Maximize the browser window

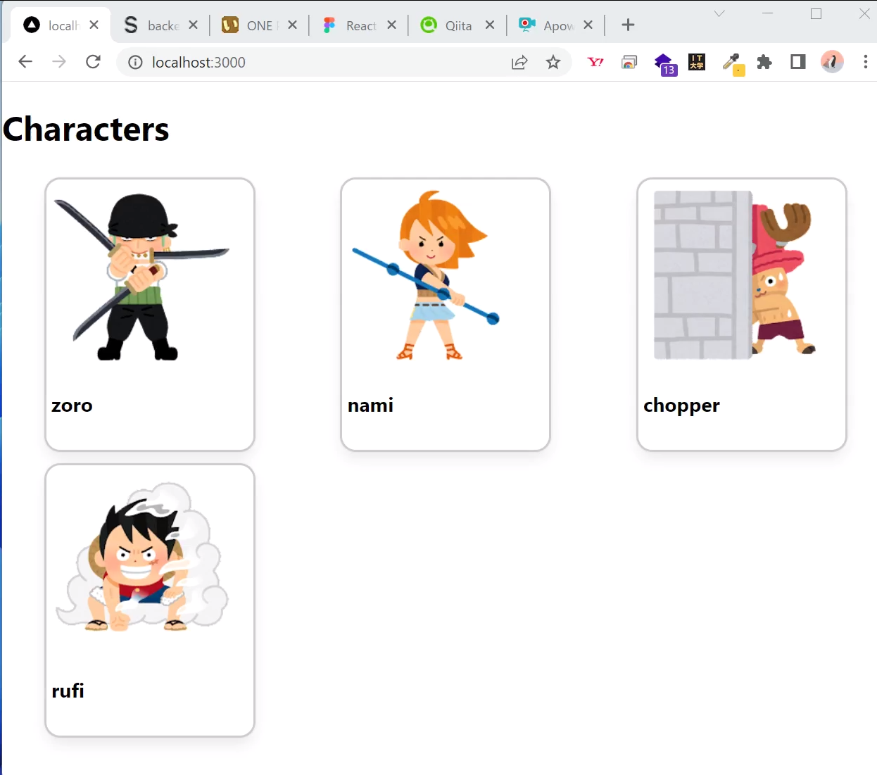(816, 13)
